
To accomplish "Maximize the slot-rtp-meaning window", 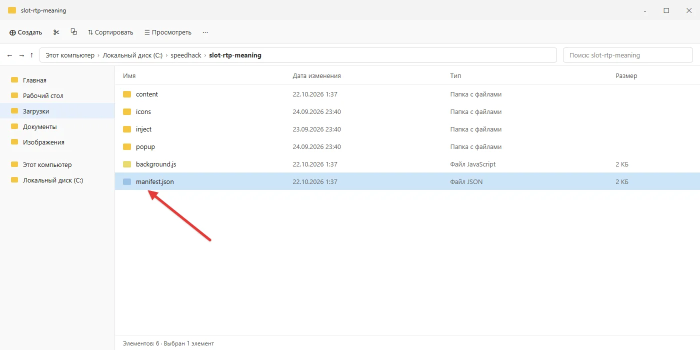I will (666, 10).
